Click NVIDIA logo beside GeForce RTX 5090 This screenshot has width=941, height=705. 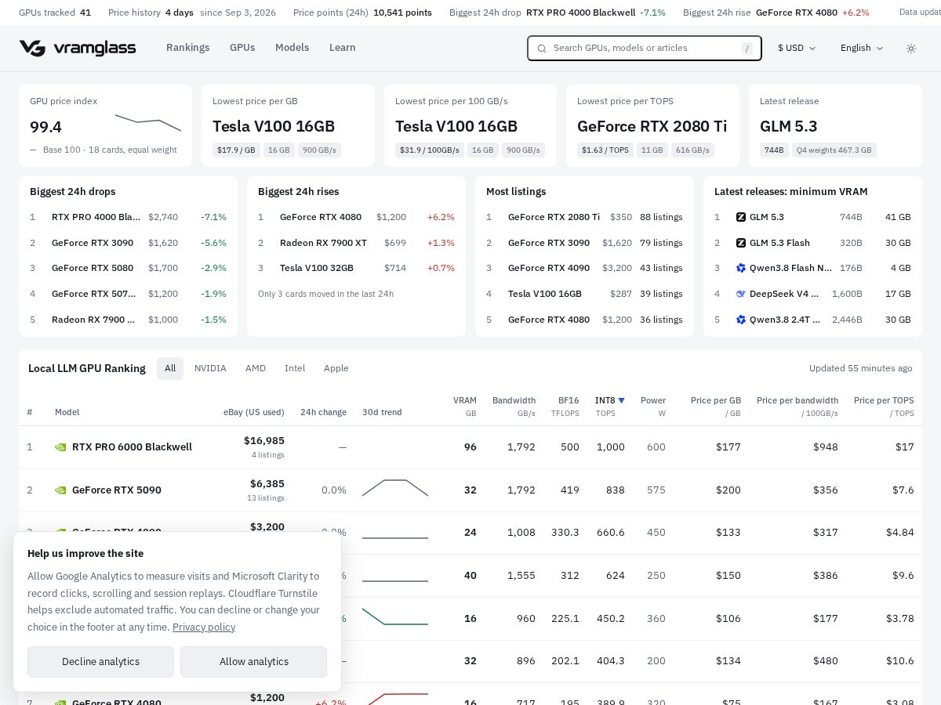(x=60, y=490)
